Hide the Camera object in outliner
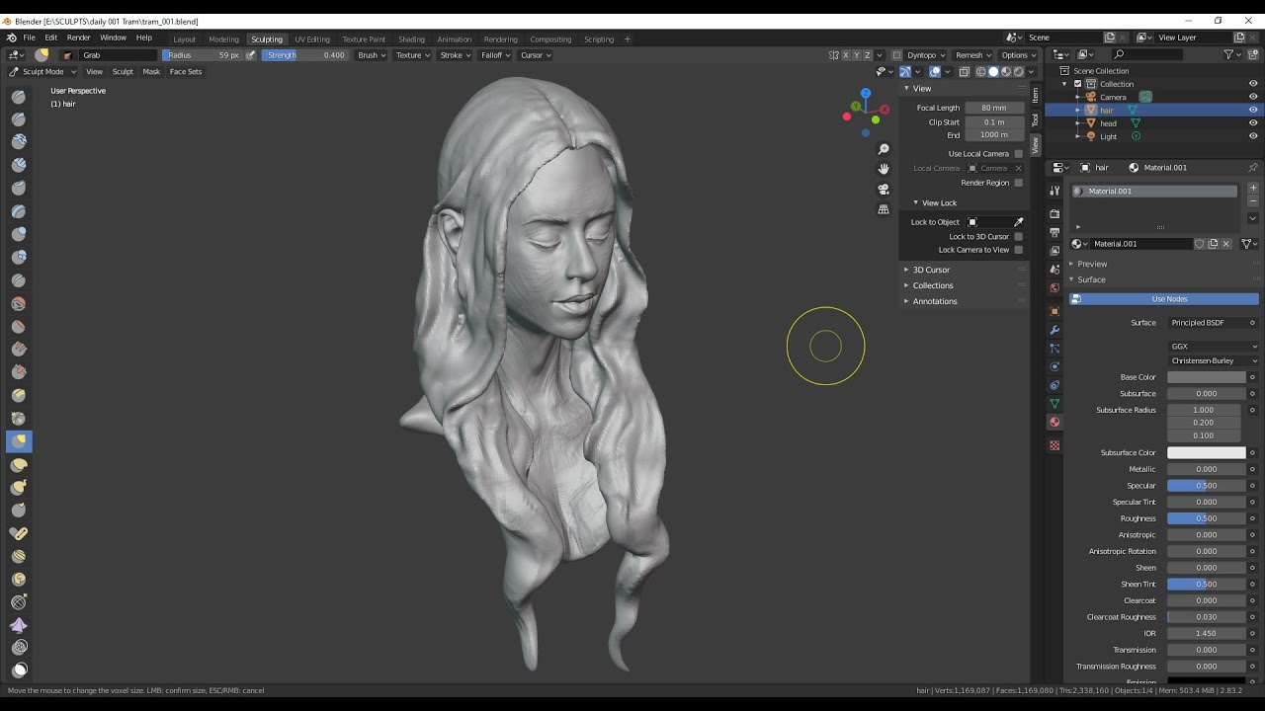1265x711 pixels. 1253,97
